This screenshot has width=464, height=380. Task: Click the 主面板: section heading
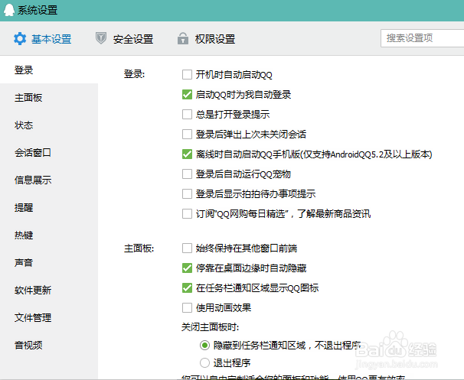pyautogui.click(x=139, y=248)
